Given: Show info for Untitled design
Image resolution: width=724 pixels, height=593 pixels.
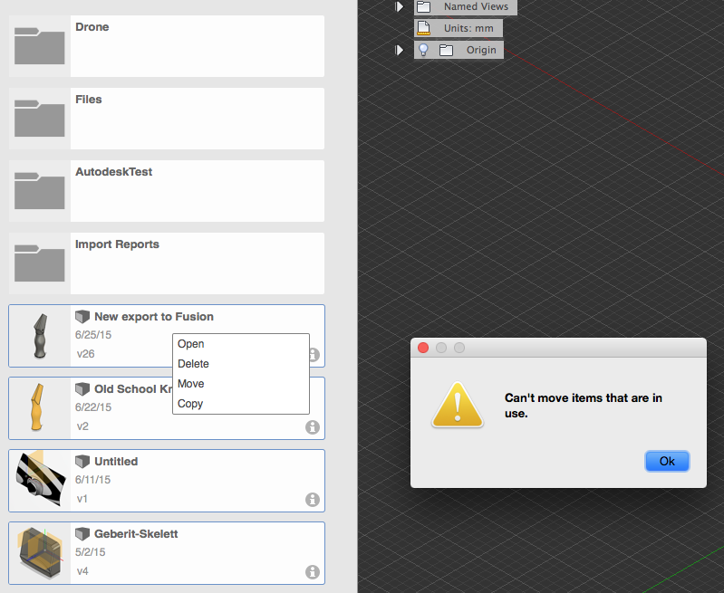Looking at the screenshot, I should 313,500.
